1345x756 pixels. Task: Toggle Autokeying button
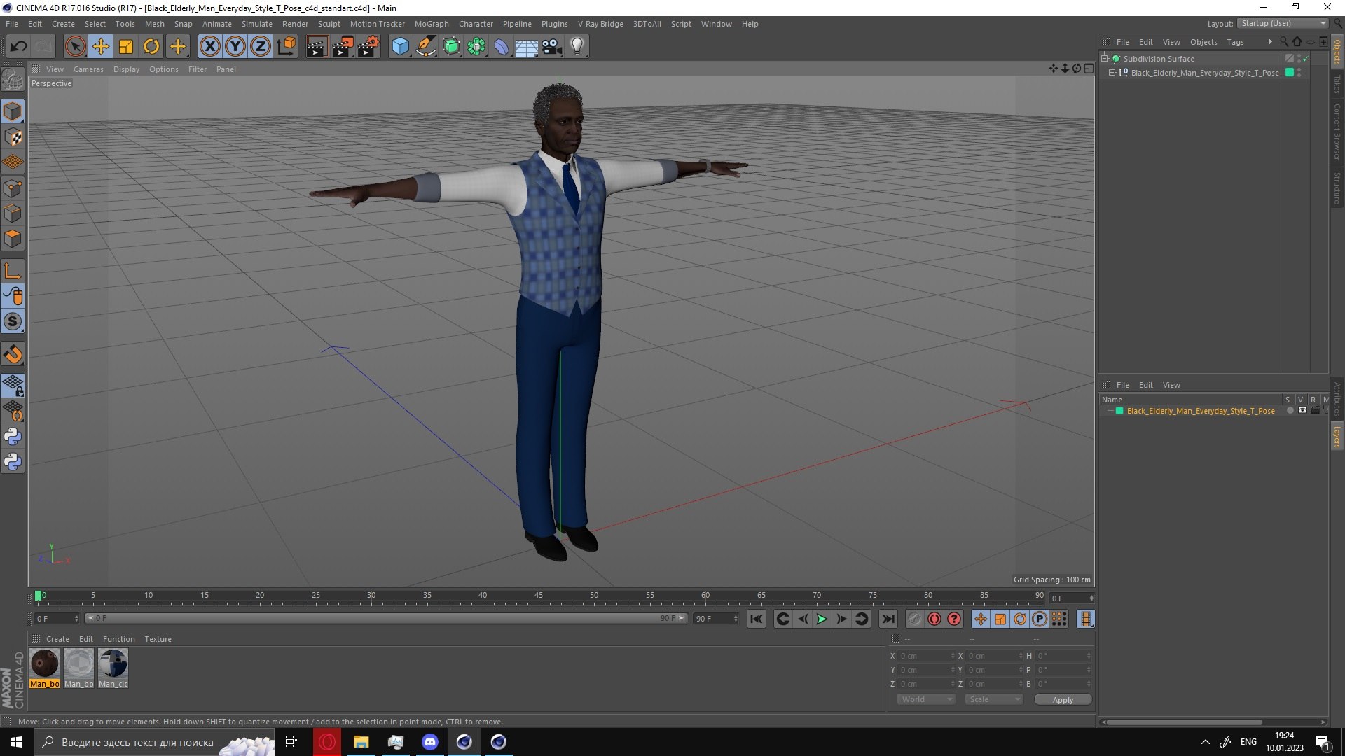[934, 619]
